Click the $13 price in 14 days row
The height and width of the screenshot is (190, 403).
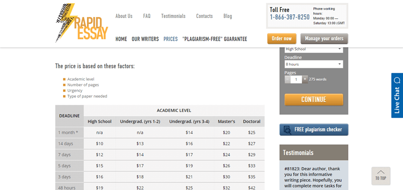coord(140,143)
